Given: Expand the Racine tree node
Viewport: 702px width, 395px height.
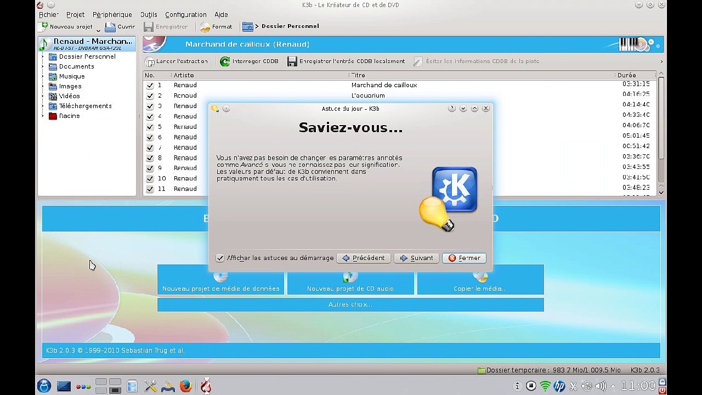Looking at the screenshot, I should [43, 116].
